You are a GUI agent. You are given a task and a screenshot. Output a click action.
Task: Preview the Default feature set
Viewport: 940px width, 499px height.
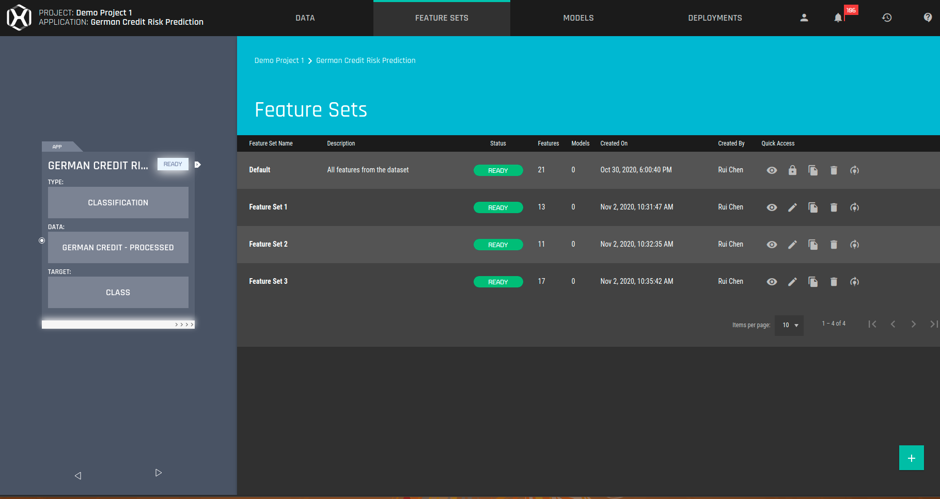click(x=772, y=170)
